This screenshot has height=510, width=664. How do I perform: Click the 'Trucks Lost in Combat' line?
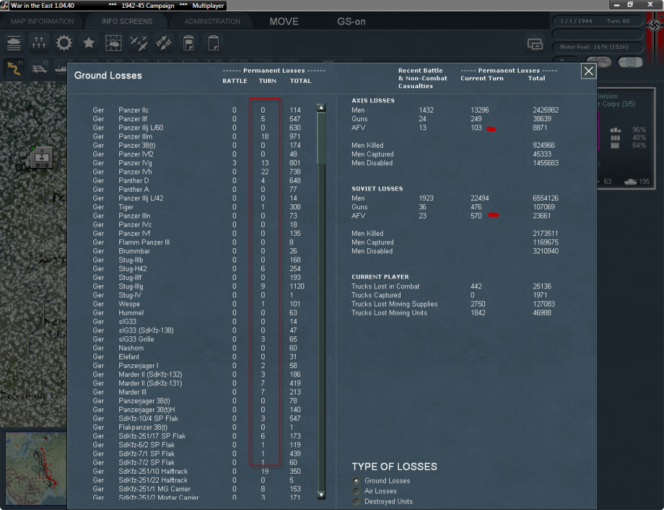(451, 286)
